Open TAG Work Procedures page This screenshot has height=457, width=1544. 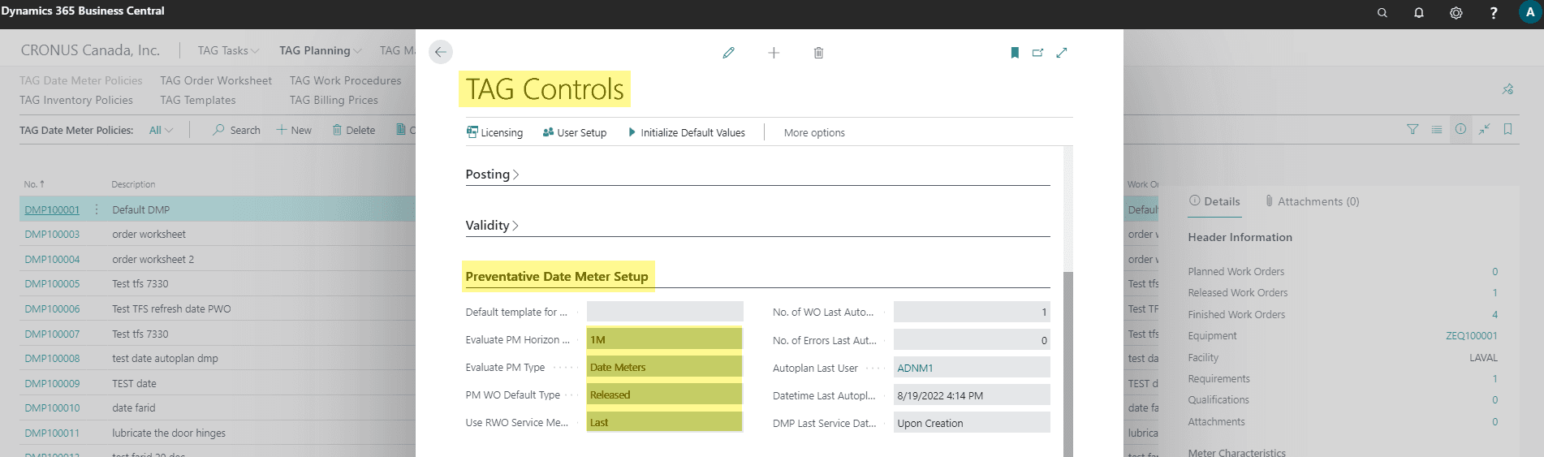coord(346,80)
